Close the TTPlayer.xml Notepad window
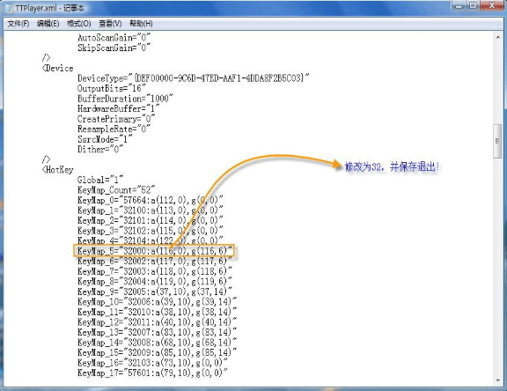507x391 pixels. (492, 6)
